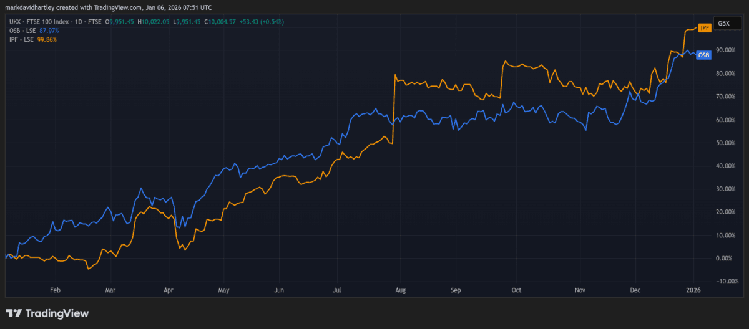This screenshot has width=749, height=329.
Task: Select the IPF · LSE legend entry
Action: [x=18, y=39]
